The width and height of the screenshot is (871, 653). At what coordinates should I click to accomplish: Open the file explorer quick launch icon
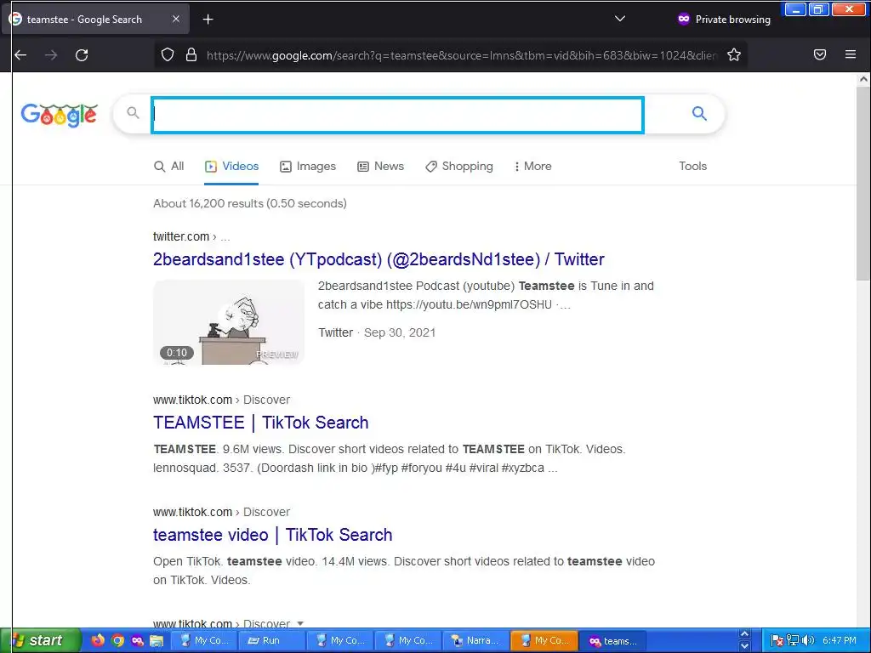157,640
